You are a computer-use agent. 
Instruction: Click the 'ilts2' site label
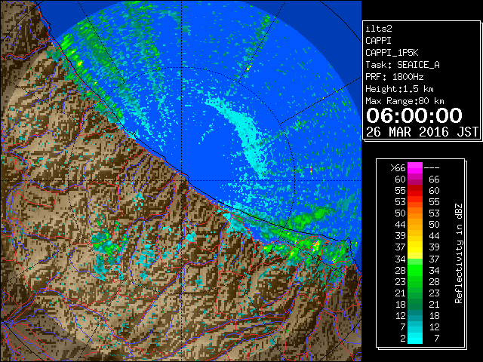[x=379, y=29]
